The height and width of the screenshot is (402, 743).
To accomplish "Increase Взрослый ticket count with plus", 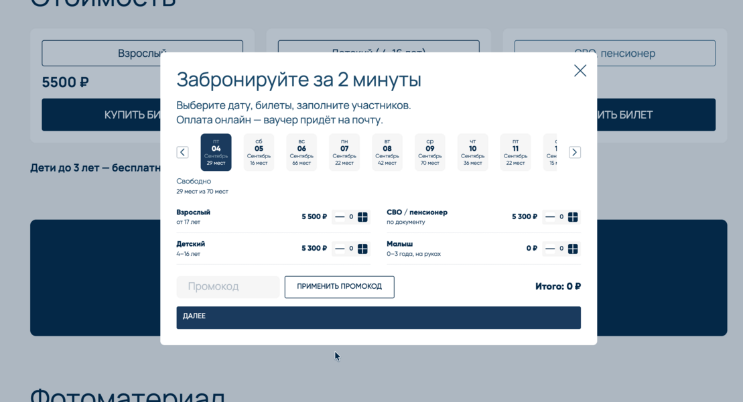I will point(362,216).
